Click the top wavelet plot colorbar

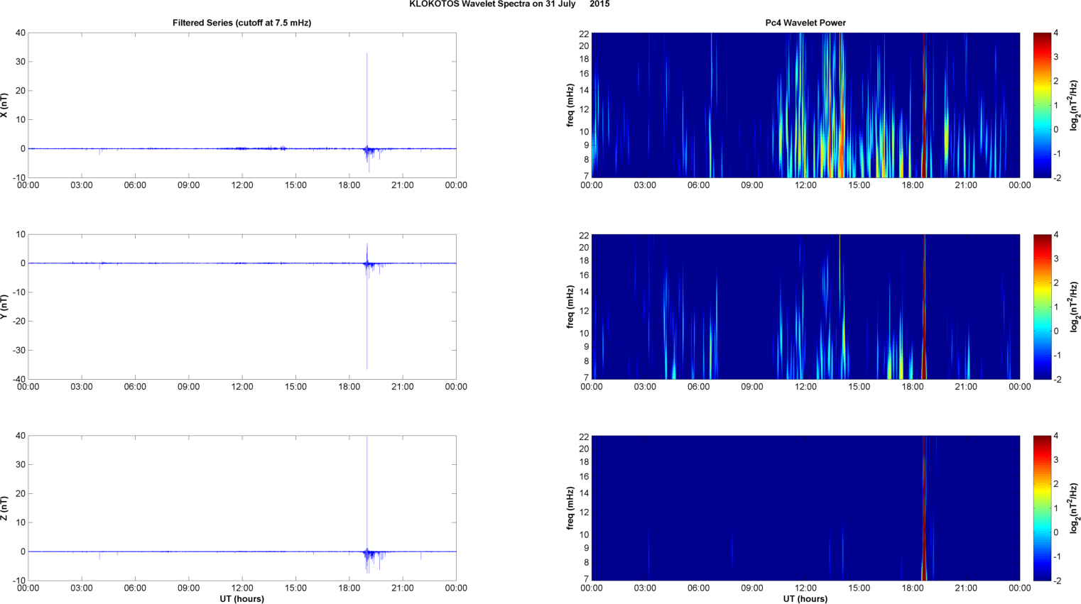1041,105
